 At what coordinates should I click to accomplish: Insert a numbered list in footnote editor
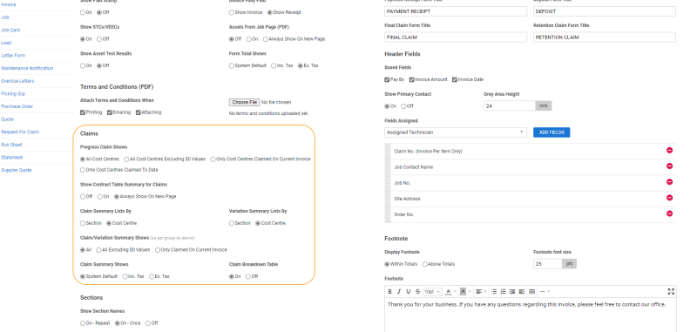click(x=504, y=292)
